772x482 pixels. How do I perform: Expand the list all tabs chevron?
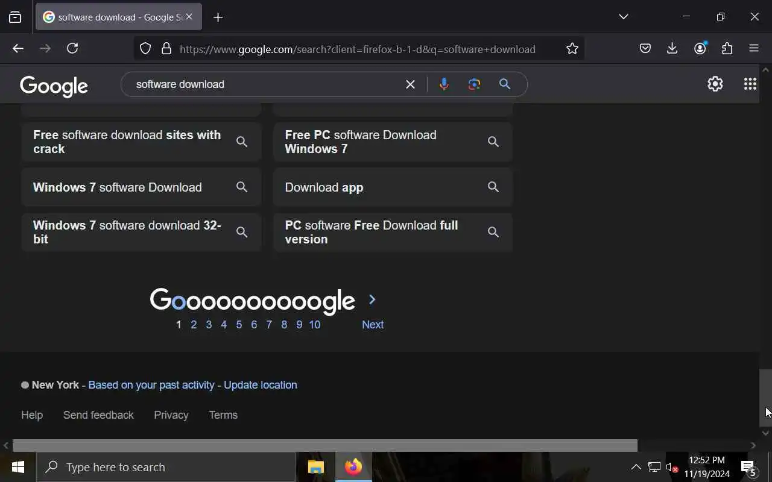(x=624, y=17)
